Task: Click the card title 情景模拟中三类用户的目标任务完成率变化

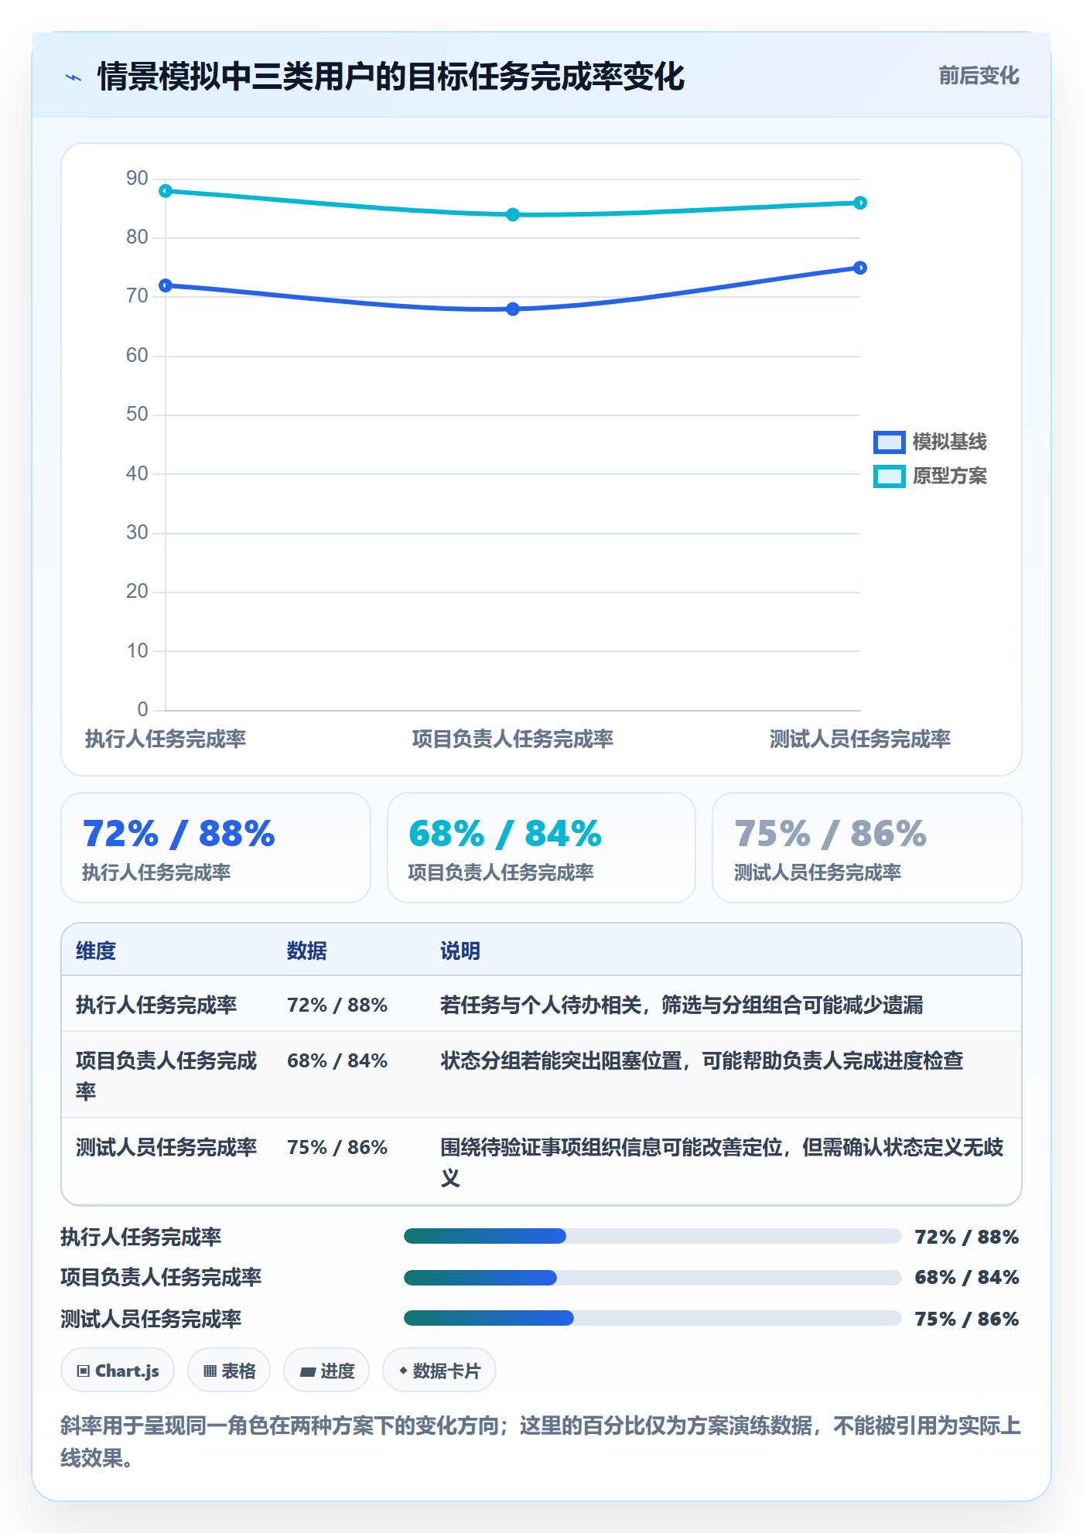Action: coord(391,77)
